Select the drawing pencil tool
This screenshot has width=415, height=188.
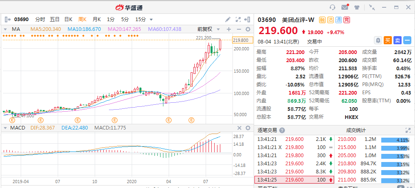click(x=228, y=19)
